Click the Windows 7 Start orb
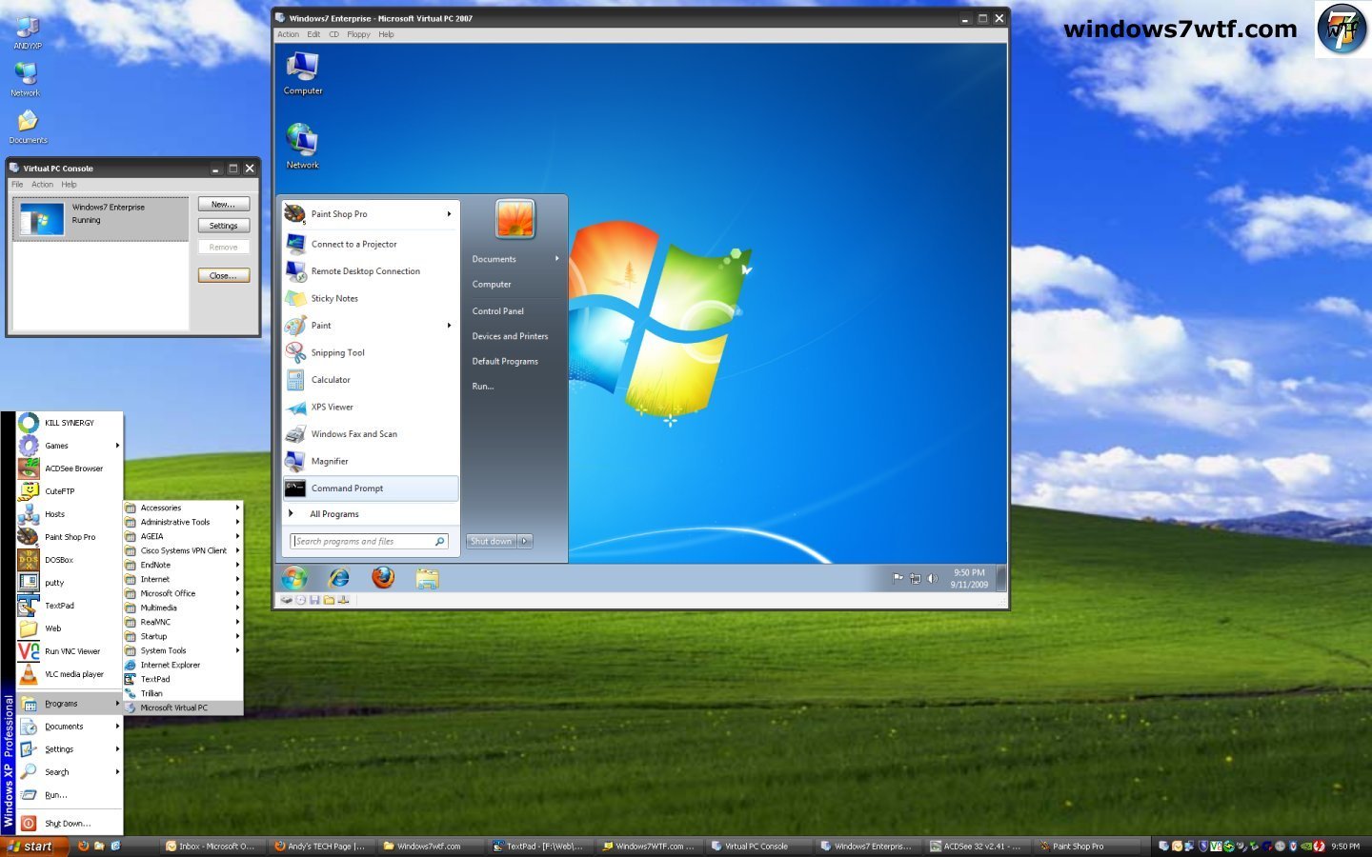The height and width of the screenshot is (857, 1372). (x=294, y=577)
